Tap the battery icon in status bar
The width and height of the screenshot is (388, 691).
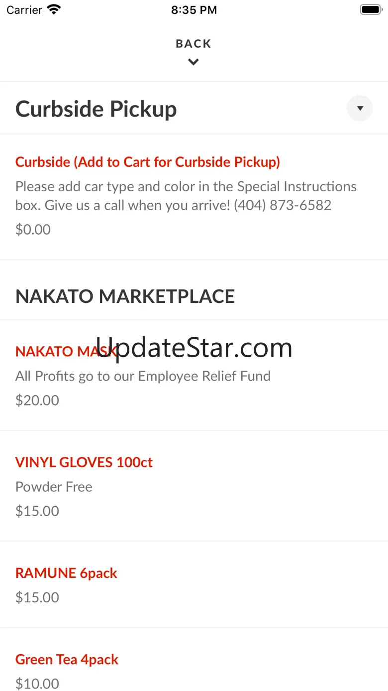pyautogui.click(x=370, y=9)
